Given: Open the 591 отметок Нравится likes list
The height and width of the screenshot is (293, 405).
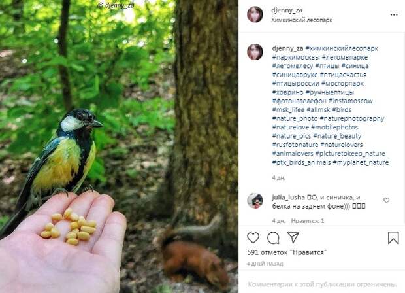Looking at the screenshot, I should (x=287, y=252).
